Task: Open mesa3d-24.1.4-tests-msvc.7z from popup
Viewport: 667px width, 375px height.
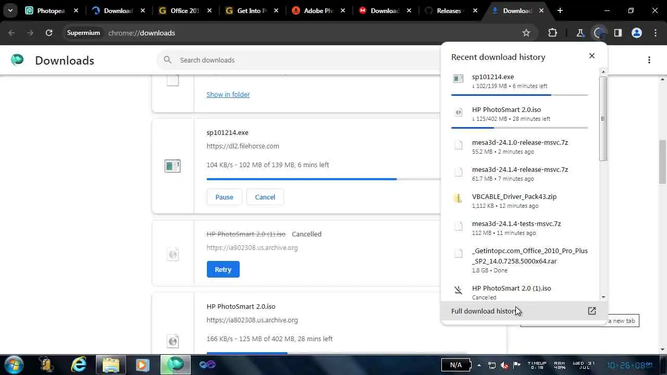Action: [x=520, y=228]
